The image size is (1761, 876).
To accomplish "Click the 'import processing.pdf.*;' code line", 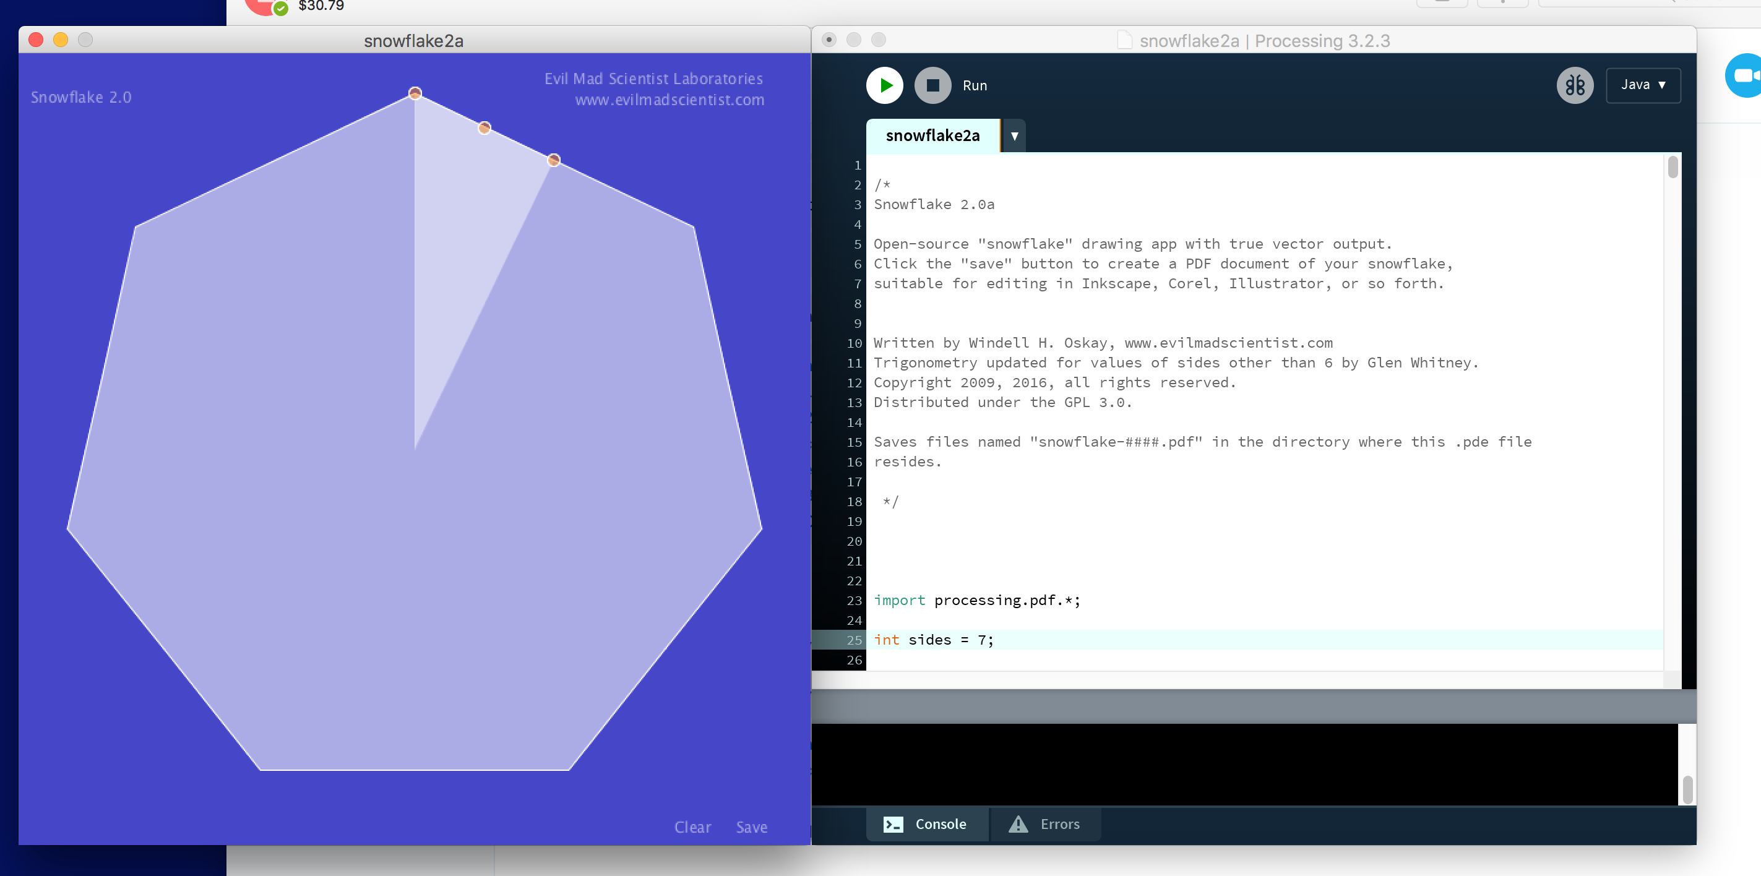I will (977, 600).
